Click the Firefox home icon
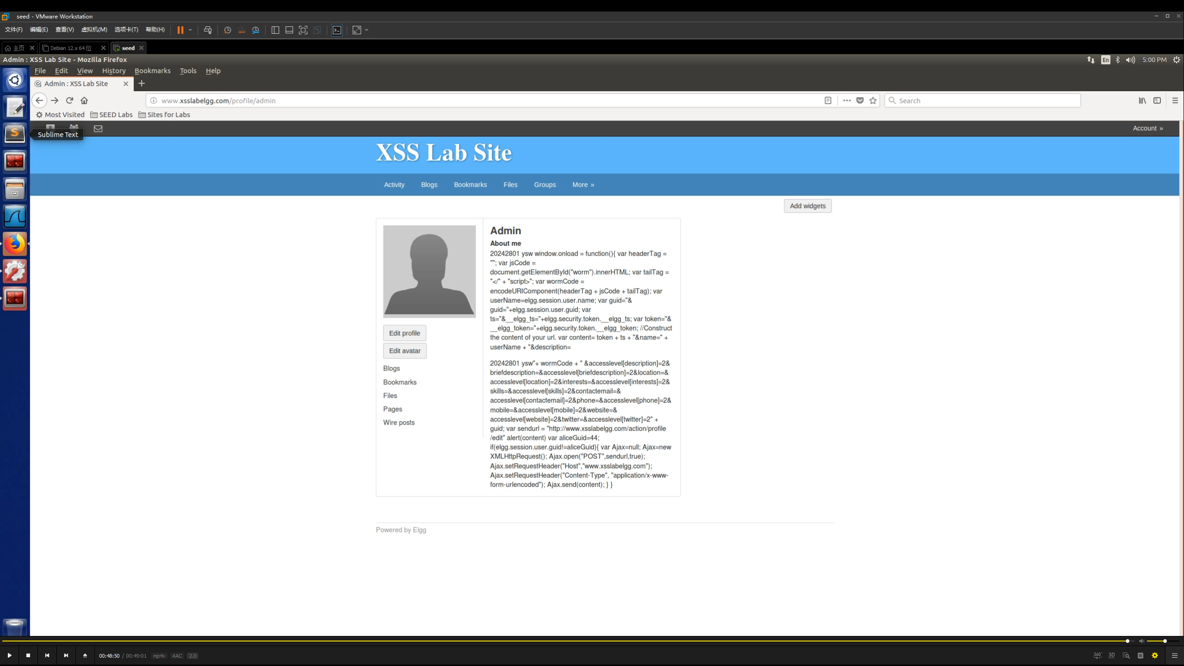The image size is (1184, 666). 84,100
